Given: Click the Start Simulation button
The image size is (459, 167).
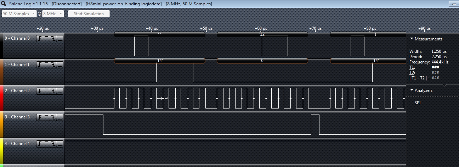Looking at the screenshot, I should click(89, 14).
